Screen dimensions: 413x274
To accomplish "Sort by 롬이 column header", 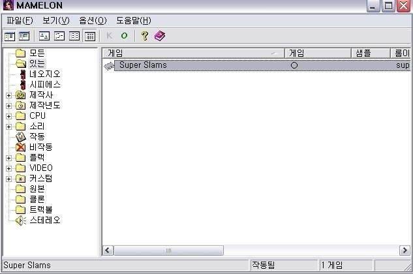I will tap(400, 53).
